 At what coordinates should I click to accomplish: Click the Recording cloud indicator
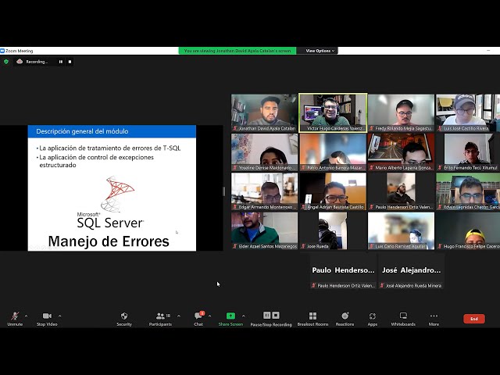tap(33, 62)
